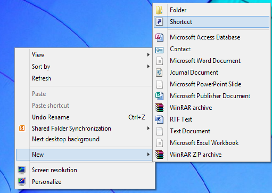Select the grayed Paste shortcut entry
Viewport: 272px width, 193px height.
point(84,106)
